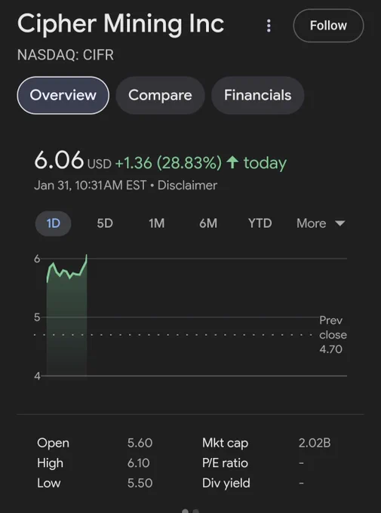This screenshot has width=381, height=513.
Task: Click the Mkt cap 2.02B value
Action: [315, 443]
